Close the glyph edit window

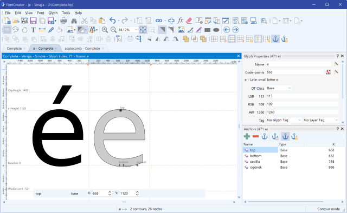(239, 56)
